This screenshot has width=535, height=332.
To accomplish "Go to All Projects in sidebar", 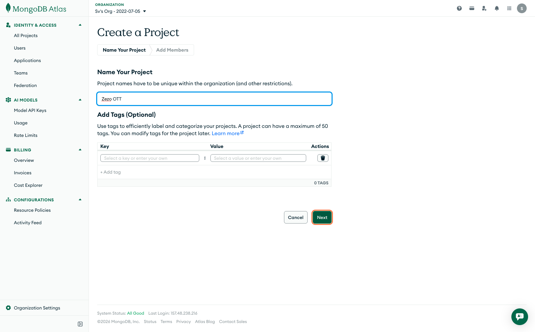I will (x=26, y=35).
